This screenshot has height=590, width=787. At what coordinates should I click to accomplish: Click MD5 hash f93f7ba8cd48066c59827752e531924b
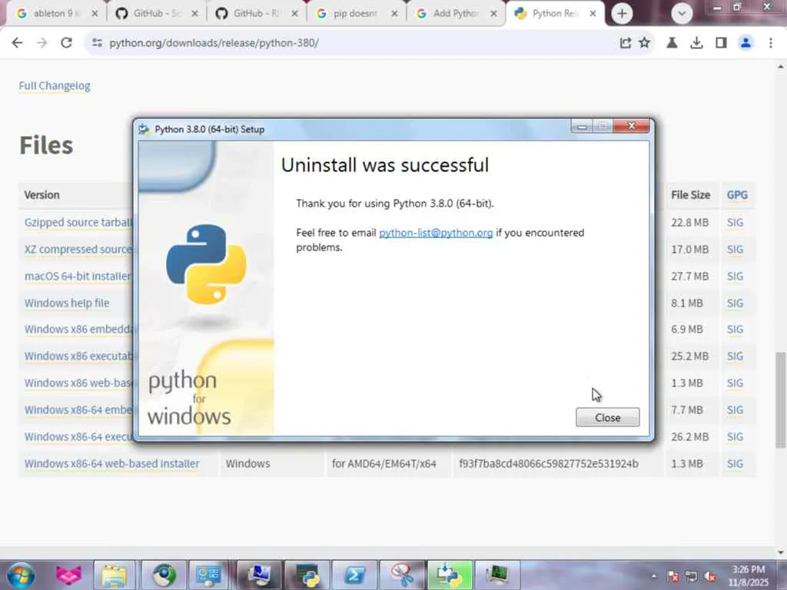(x=549, y=463)
